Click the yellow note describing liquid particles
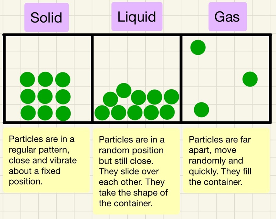Image resolution: width=276 pixels, height=219 pixels. pos(136,171)
